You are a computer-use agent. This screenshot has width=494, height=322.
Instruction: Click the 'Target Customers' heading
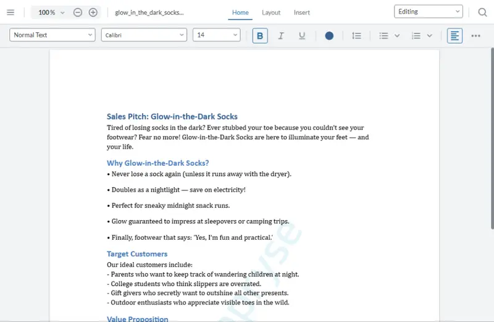click(x=137, y=254)
